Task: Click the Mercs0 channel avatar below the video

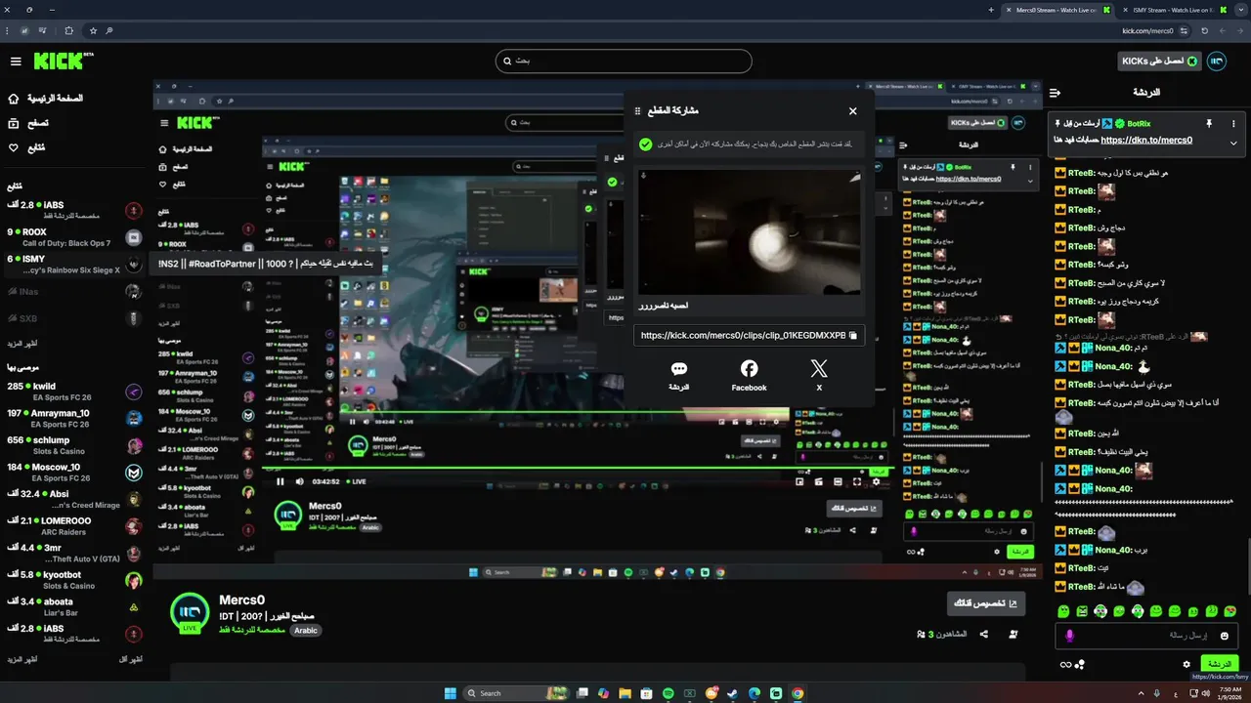Action: point(190,611)
